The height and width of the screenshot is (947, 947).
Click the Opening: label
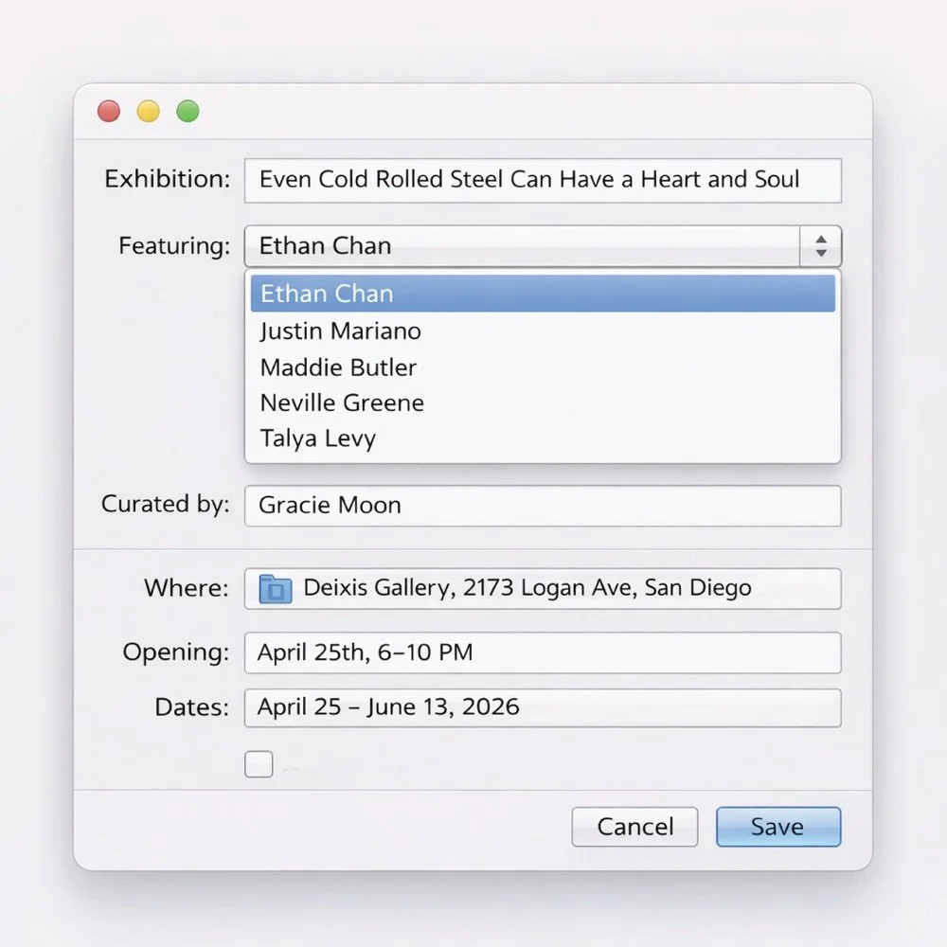pyautogui.click(x=176, y=652)
